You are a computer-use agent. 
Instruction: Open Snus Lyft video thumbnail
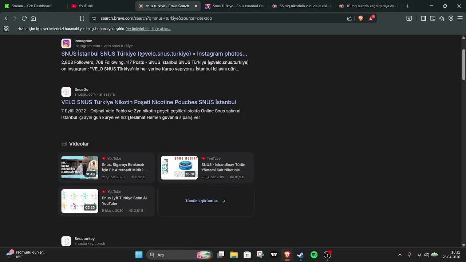(x=80, y=201)
